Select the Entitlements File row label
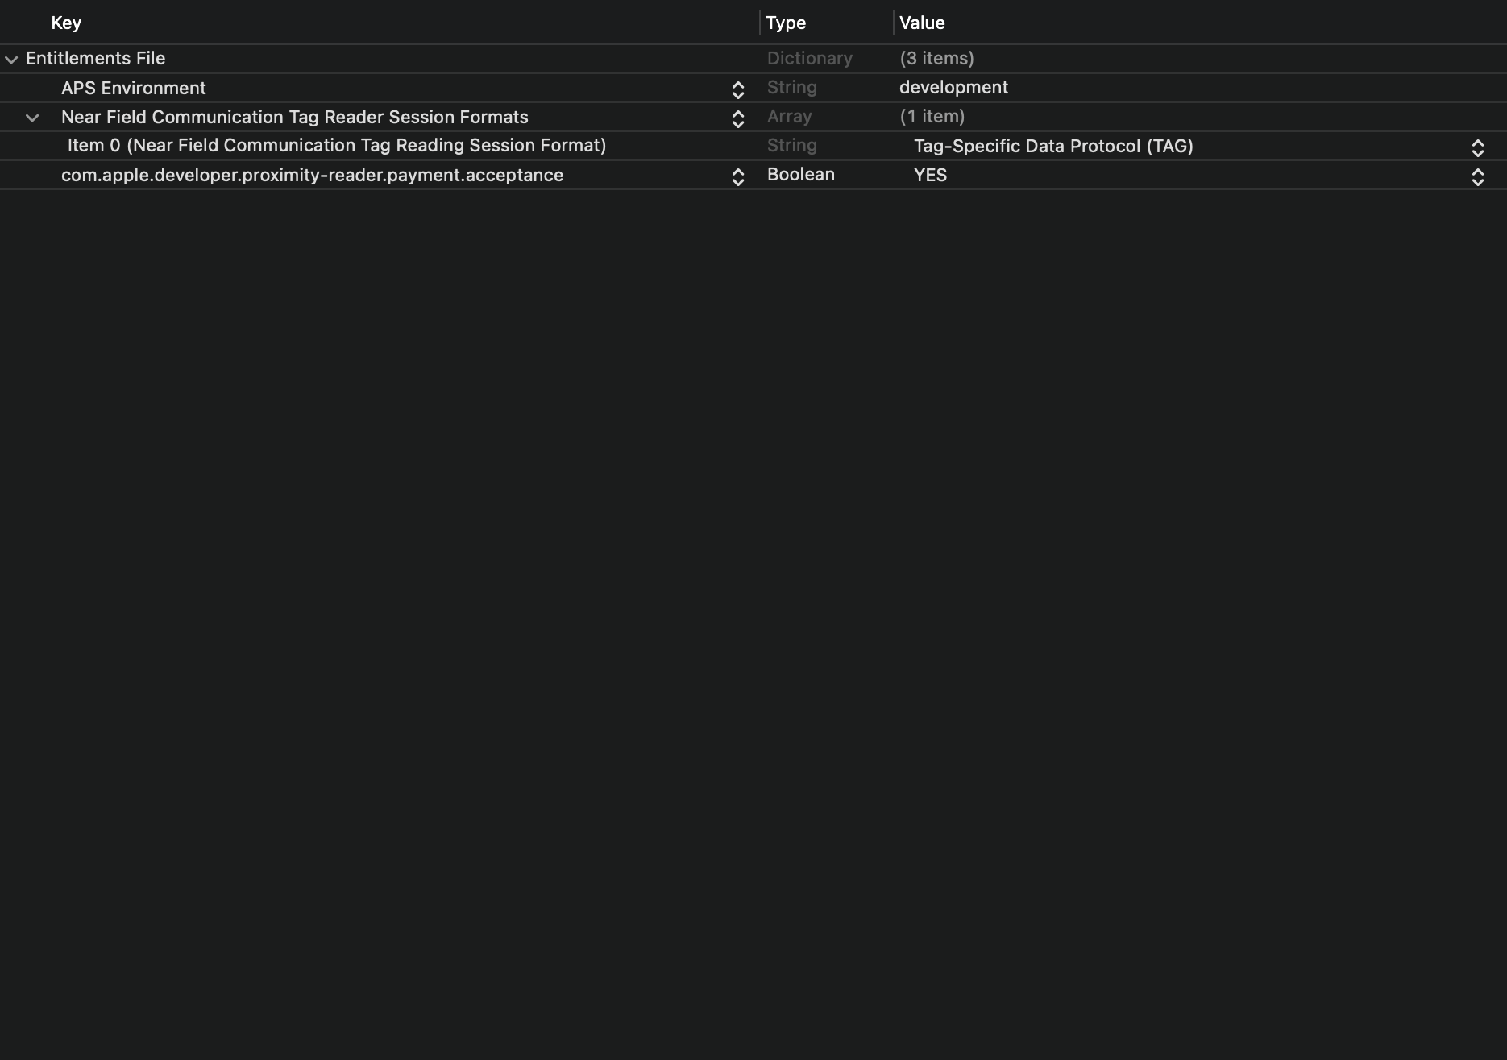 click(x=95, y=58)
